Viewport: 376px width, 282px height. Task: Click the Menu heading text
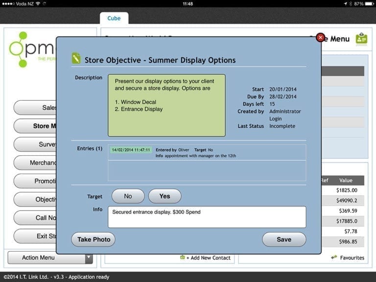tap(340, 39)
